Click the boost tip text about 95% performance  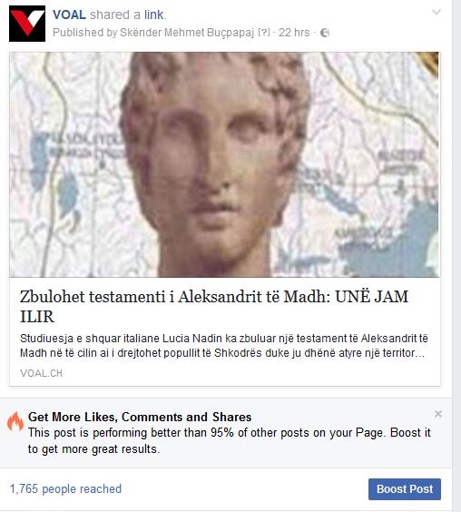coord(230,441)
